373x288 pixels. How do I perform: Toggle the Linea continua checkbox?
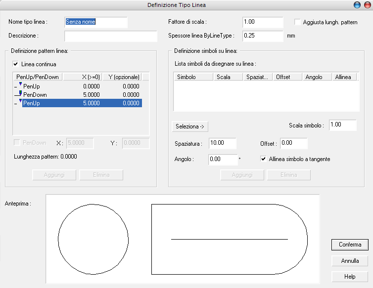point(16,64)
